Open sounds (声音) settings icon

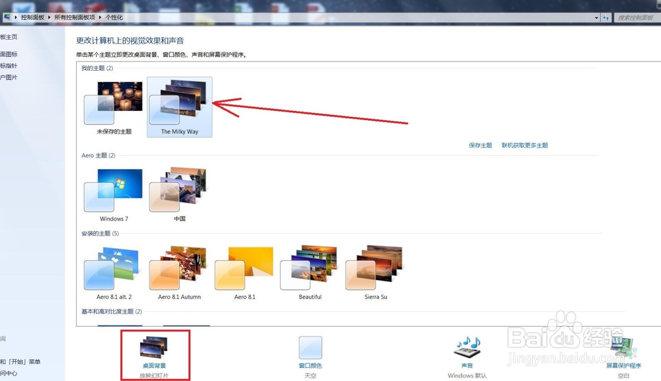pyautogui.click(x=467, y=348)
